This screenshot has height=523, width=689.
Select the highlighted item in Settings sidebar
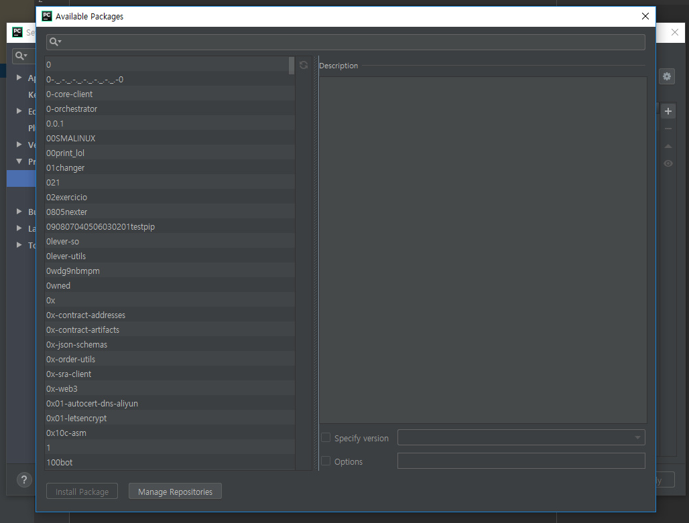tap(21, 179)
